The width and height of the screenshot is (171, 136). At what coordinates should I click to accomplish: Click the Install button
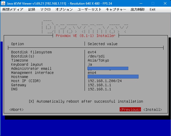coord(153,109)
